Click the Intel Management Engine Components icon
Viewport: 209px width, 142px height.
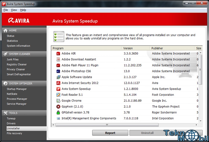click(x=58, y=118)
